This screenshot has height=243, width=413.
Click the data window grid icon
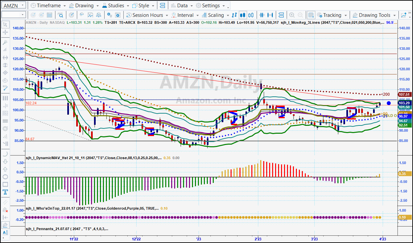click(x=49, y=15)
